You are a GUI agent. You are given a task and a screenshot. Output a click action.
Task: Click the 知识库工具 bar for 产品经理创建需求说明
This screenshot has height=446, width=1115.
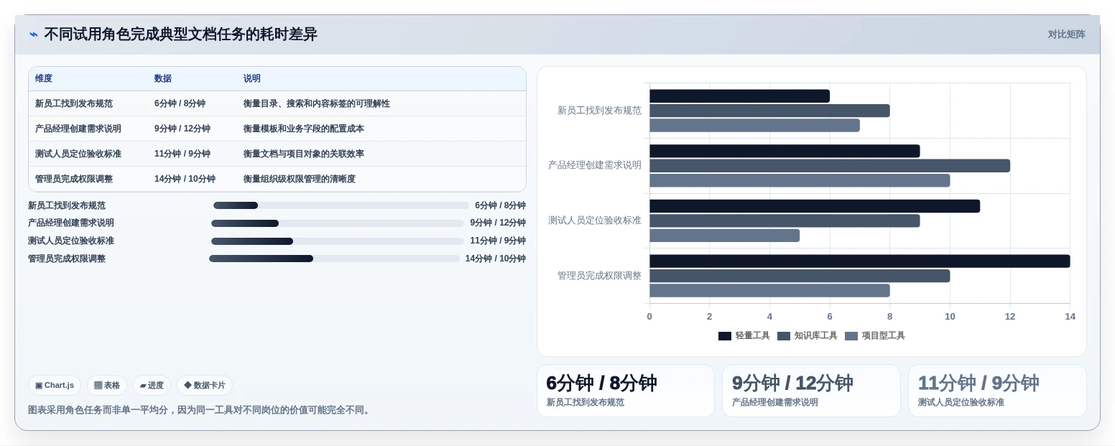pos(830,166)
